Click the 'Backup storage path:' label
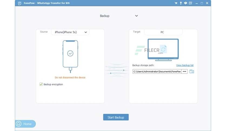Image resolution: width=226 pixels, height=131 pixels. click(x=143, y=65)
